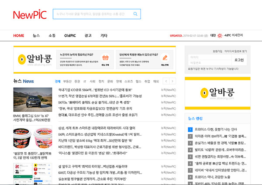Click the NewPiC logo
Image resolution: width=262 pixels, height=185 pixels.
pyautogui.click(x=30, y=14)
